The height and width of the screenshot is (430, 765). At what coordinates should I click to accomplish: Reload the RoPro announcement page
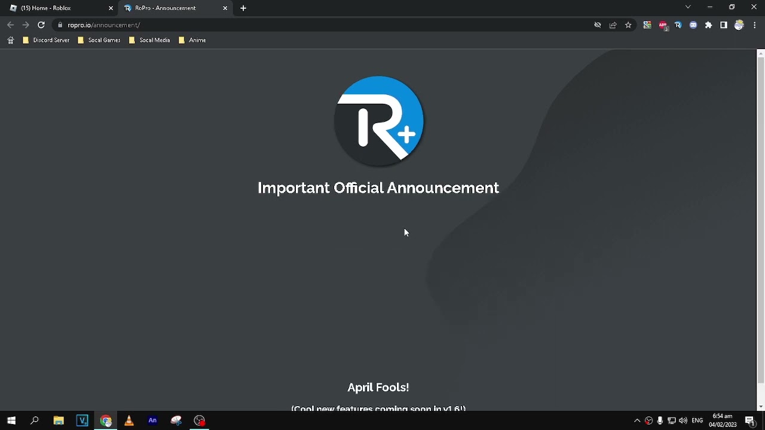coord(41,25)
